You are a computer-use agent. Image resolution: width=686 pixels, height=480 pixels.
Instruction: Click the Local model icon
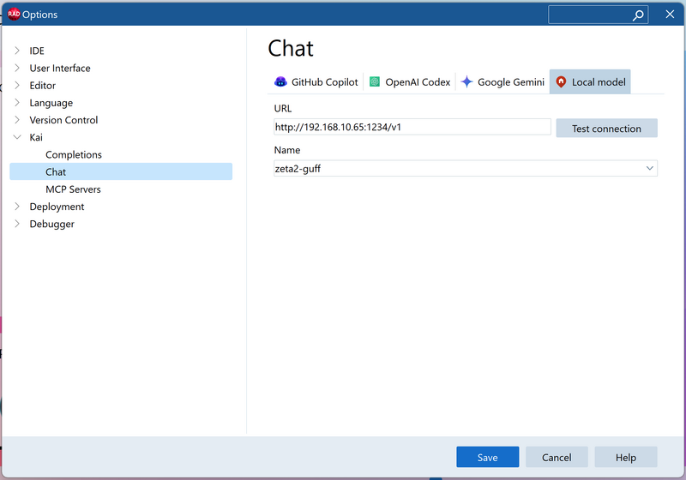pyautogui.click(x=561, y=81)
